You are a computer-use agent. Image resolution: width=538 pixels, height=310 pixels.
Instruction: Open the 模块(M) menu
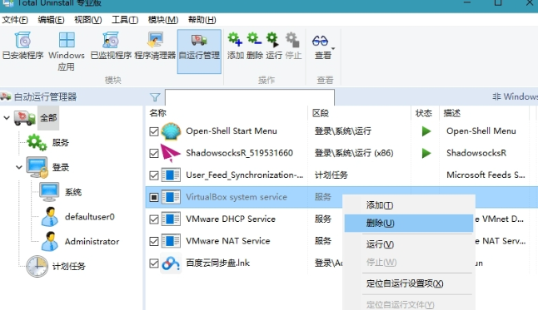(163, 20)
